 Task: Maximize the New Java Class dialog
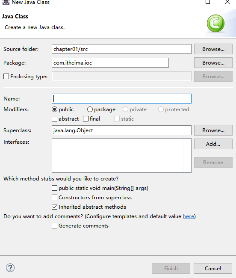(208, 2)
